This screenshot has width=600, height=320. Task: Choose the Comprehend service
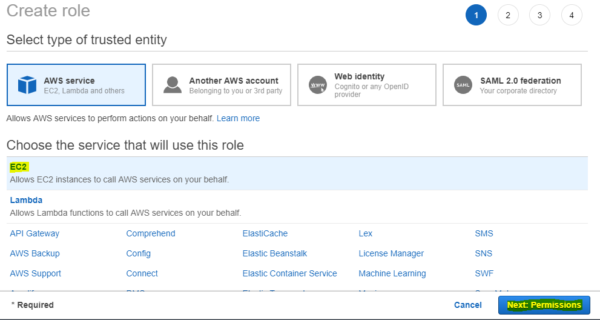151,233
